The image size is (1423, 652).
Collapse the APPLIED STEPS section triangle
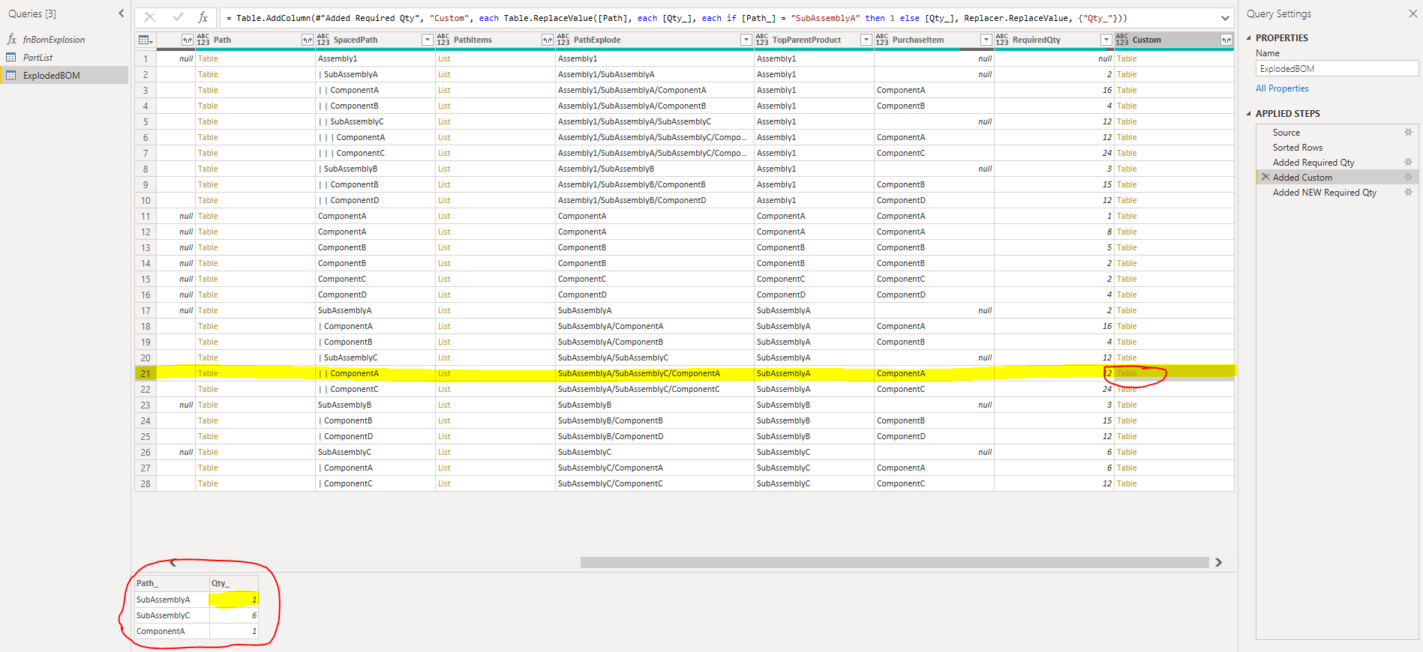[x=1249, y=113]
